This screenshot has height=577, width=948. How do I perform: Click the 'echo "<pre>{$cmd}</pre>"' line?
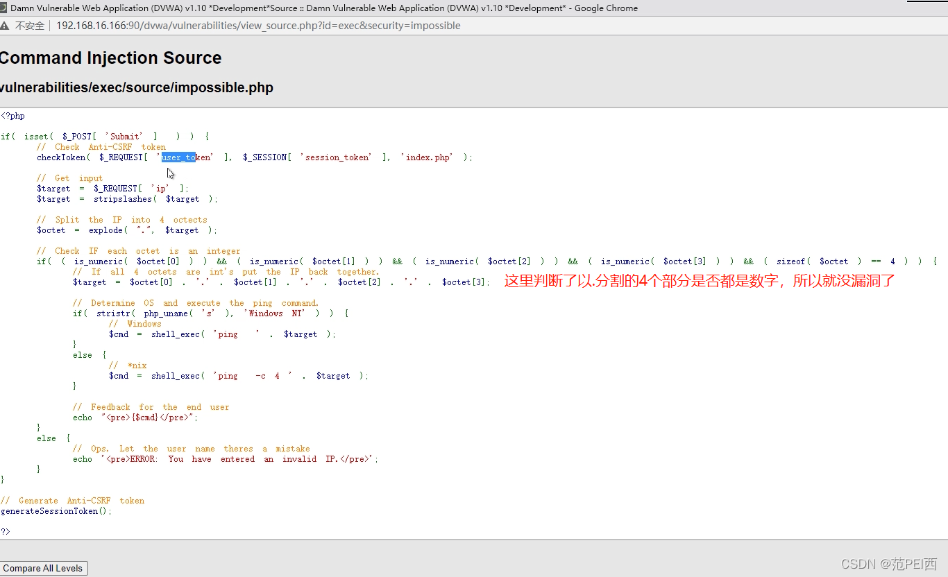coord(135,417)
